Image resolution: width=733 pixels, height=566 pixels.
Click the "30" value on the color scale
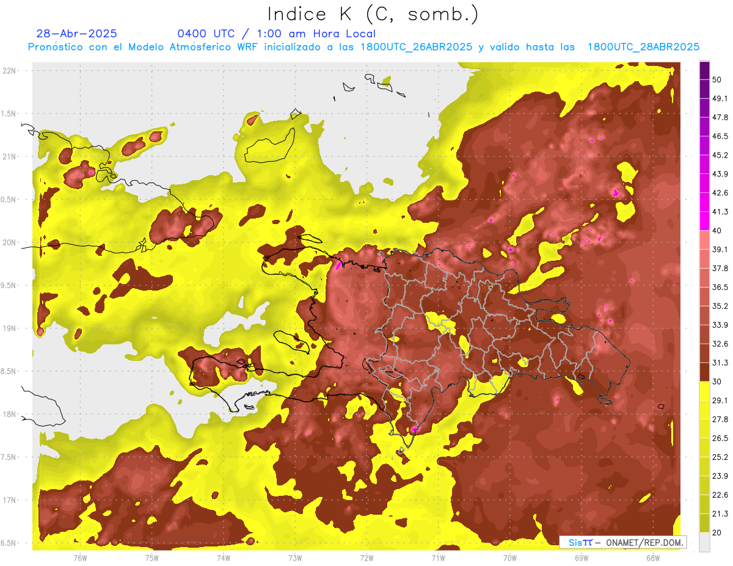(718, 382)
